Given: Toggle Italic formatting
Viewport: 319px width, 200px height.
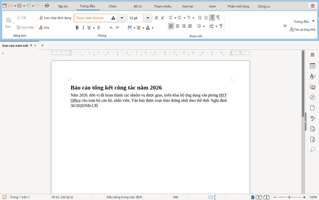Looking at the screenshot, I should [83, 27].
